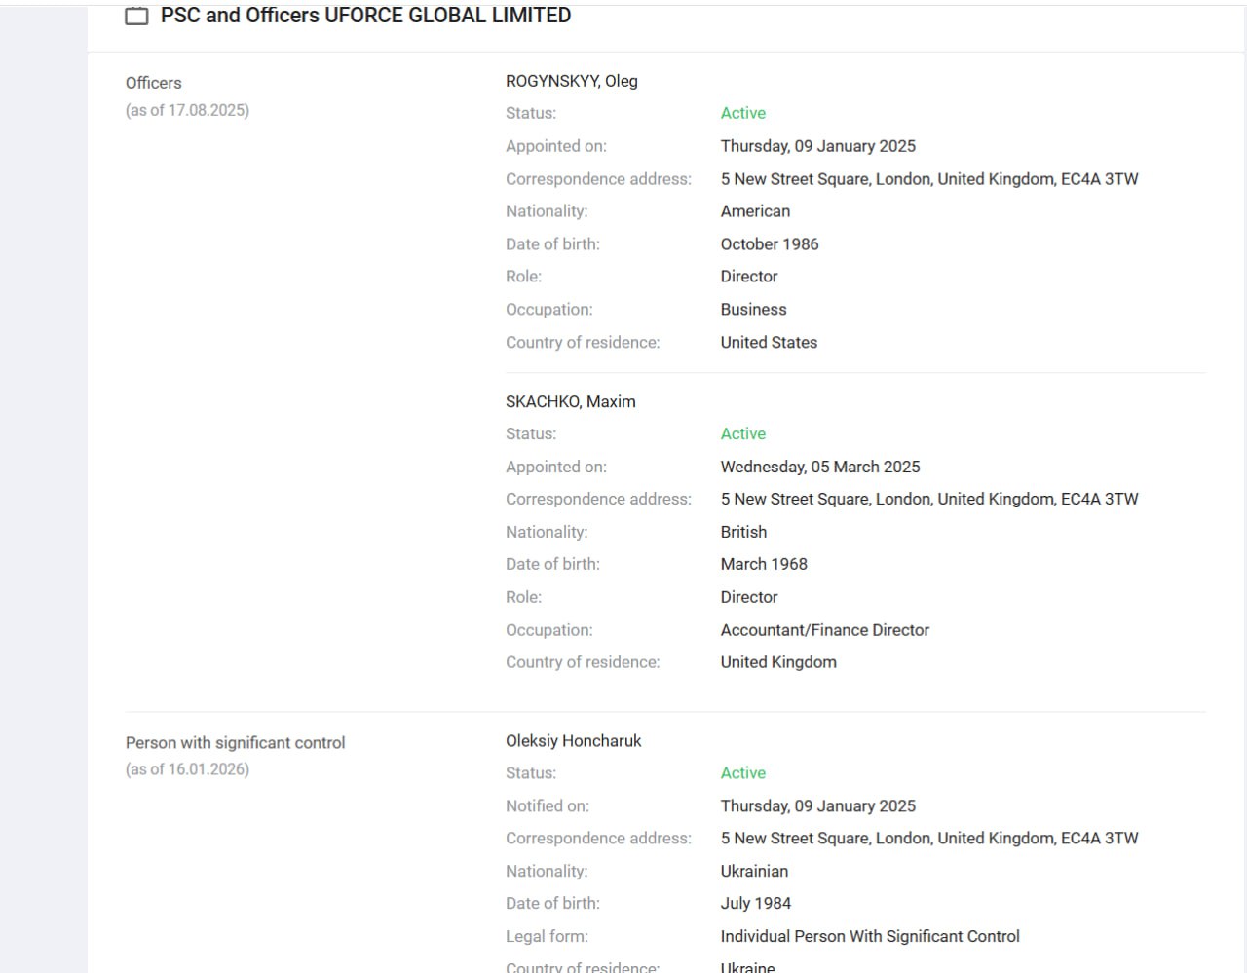Click the Legal form field label
The width and height of the screenshot is (1247, 973).
pyautogui.click(x=548, y=937)
